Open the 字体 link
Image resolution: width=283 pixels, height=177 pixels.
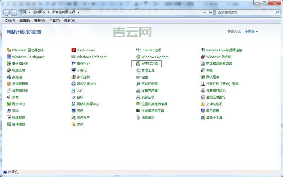[x=80, y=124]
